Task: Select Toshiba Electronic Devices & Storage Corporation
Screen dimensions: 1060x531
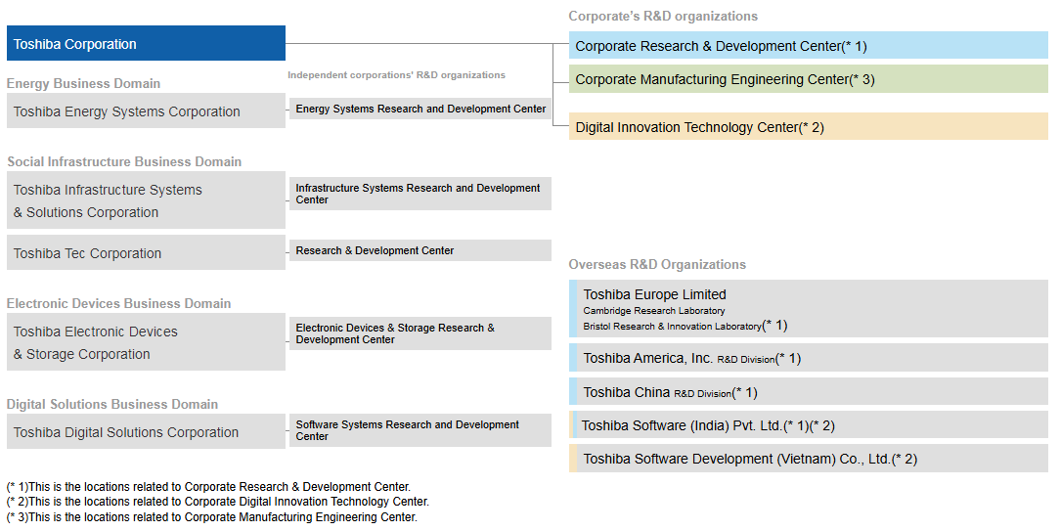Action: pyautogui.click(x=146, y=341)
